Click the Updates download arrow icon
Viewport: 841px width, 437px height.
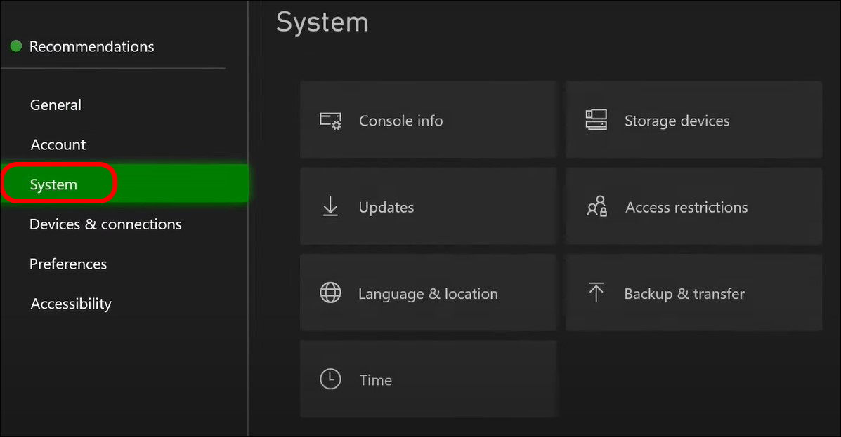click(330, 206)
